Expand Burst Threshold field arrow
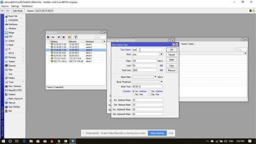 (162, 82)
